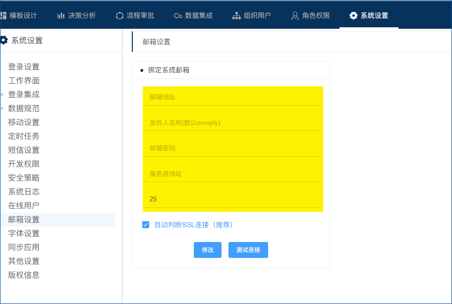Click the port field showing 25
452x304 pixels.
[231, 199]
